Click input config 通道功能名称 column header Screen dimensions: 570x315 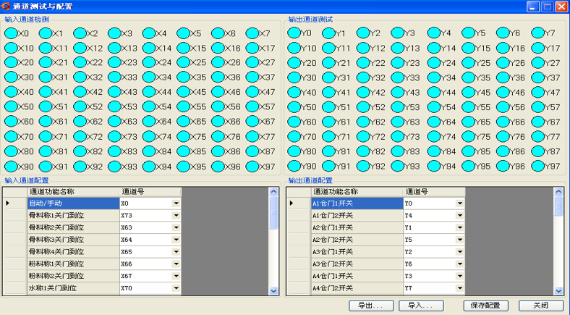coord(74,192)
